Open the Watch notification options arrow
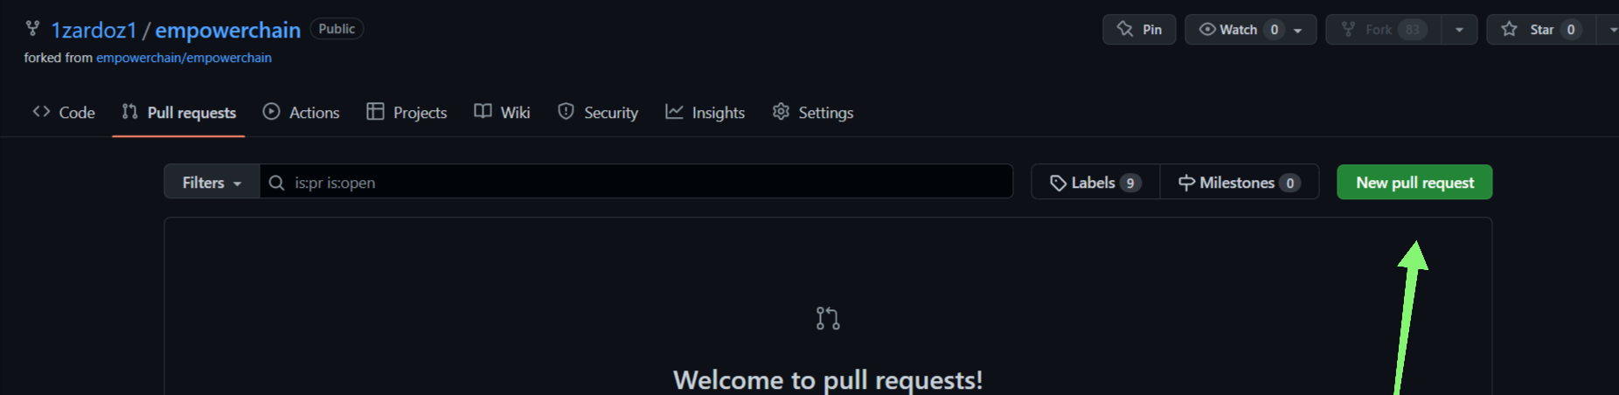The width and height of the screenshot is (1619, 395). click(1298, 30)
